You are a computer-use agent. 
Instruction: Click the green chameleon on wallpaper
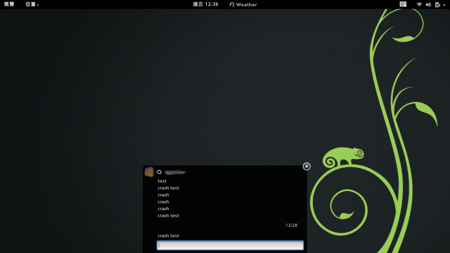(x=344, y=157)
